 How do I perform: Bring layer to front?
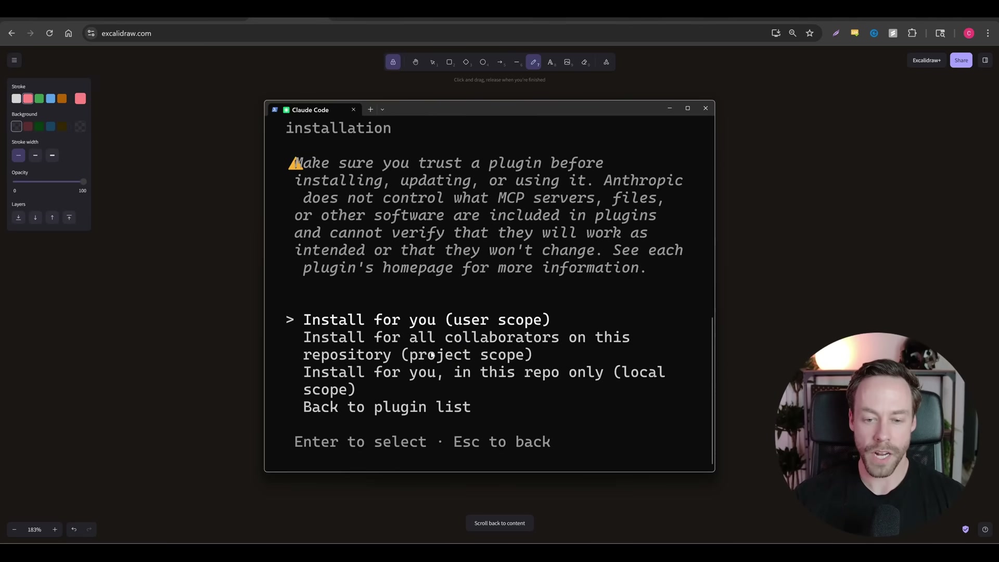[69, 218]
